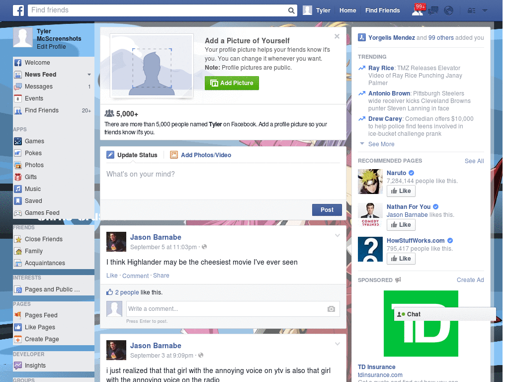The height and width of the screenshot is (382, 509).
Task: Attach a photo using the comment camera icon
Action: [x=331, y=309]
